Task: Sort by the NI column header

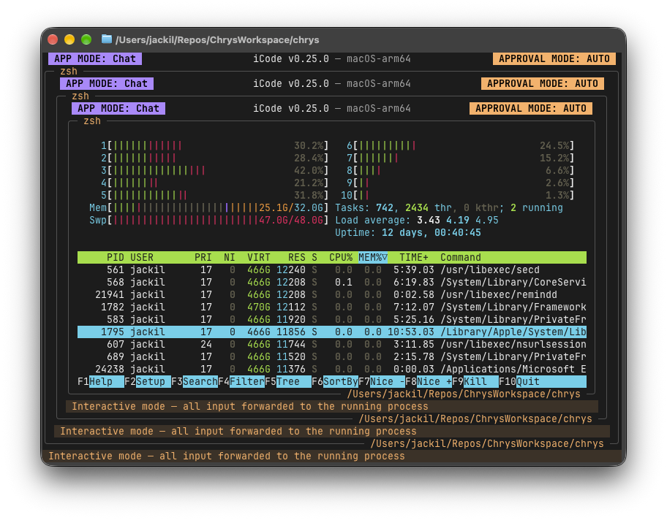Action: point(230,258)
